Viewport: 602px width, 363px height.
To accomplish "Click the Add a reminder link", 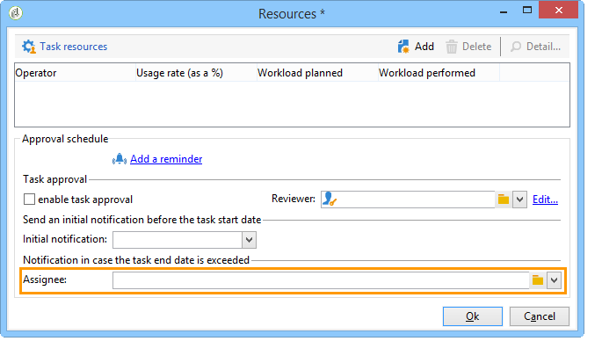I will pos(166,159).
